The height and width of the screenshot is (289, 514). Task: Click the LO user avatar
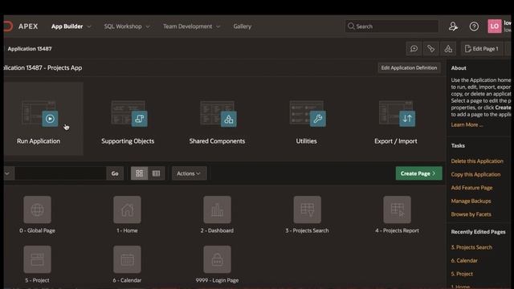pos(495,26)
